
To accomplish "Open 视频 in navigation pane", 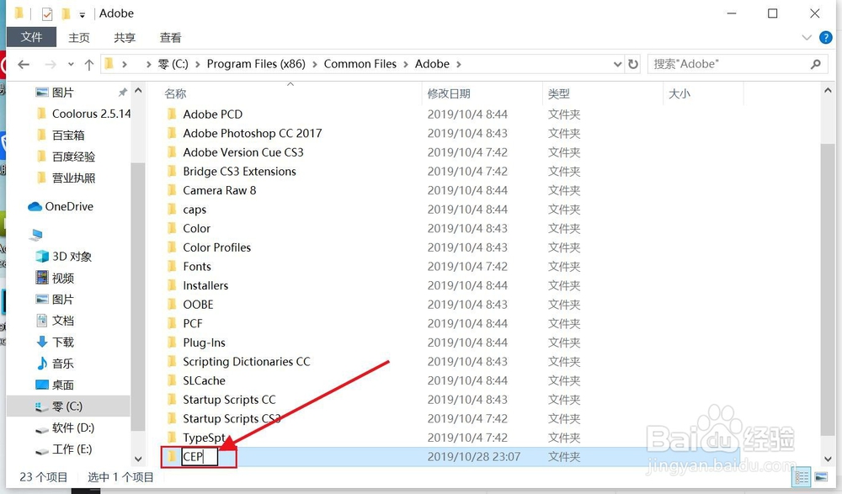I will coord(63,279).
